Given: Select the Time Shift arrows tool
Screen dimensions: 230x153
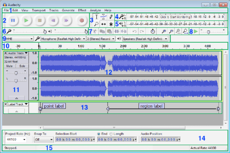Looking at the screenshot, I should point(103,24).
